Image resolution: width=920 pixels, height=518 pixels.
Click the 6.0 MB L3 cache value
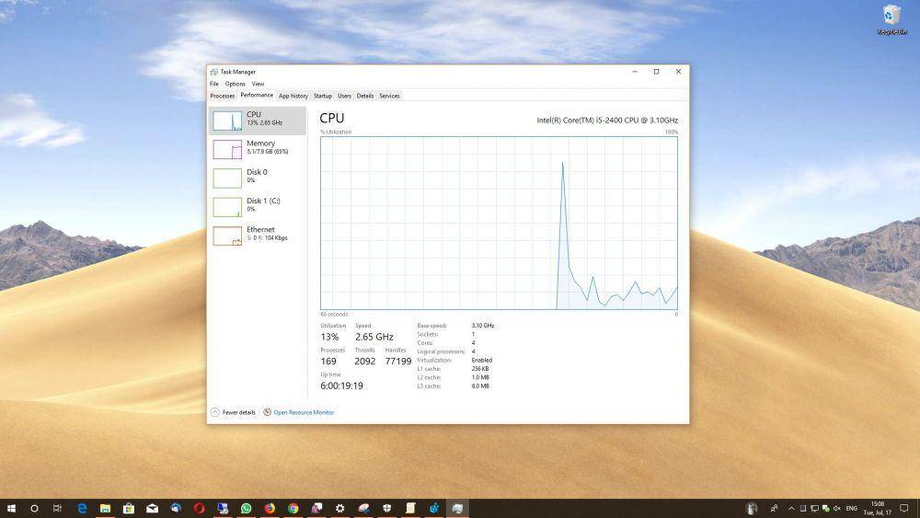(x=480, y=386)
